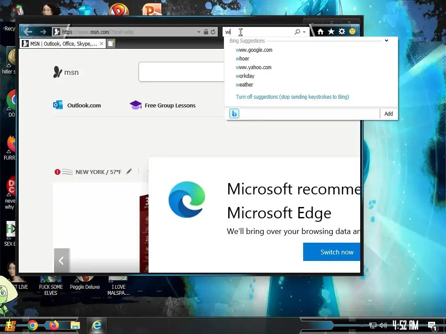Choose www.yahoo.com suggestion
The image size is (446, 334).
pos(253,67)
